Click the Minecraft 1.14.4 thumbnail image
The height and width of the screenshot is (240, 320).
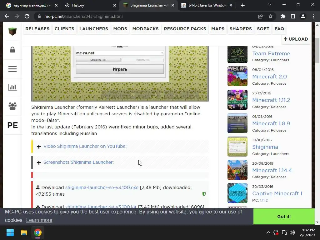[x=237, y=170]
